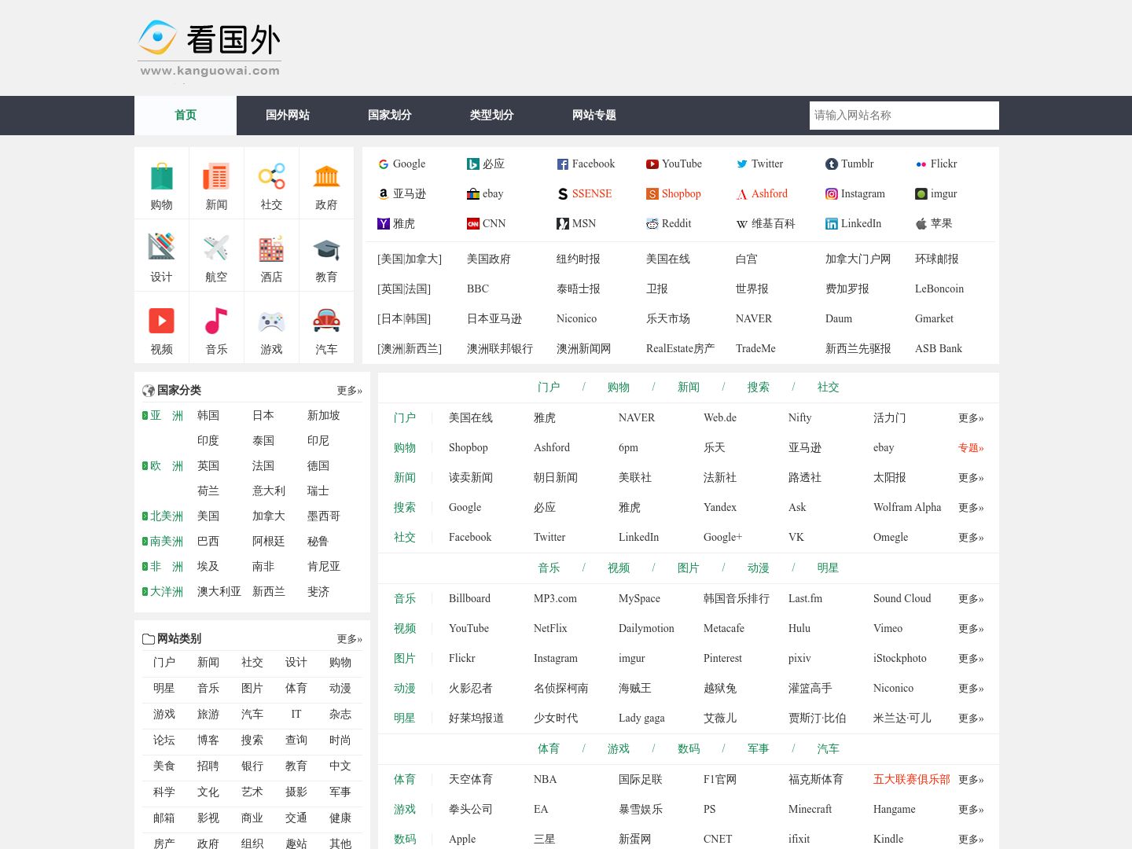Click the Dailymotion entry

[x=646, y=629]
